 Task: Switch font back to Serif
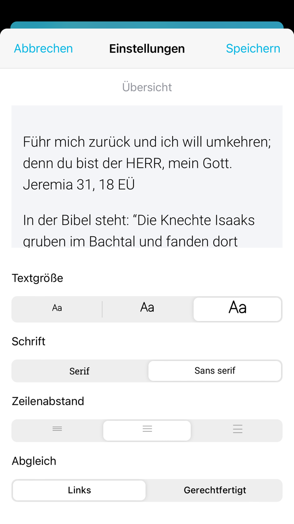[79, 371]
